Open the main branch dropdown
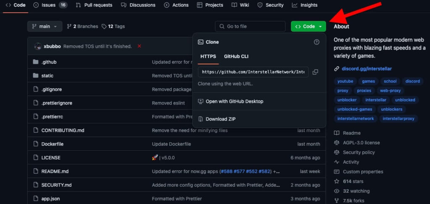This screenshot has height=204, width=430. pyautogui.click(x=45, y=26)
